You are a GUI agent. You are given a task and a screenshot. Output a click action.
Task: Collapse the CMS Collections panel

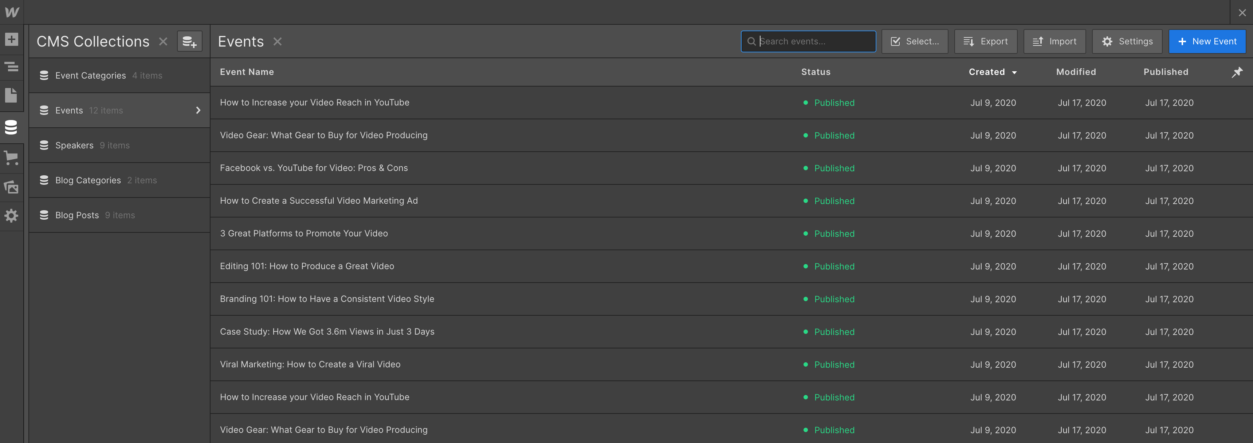coord(163,41)
